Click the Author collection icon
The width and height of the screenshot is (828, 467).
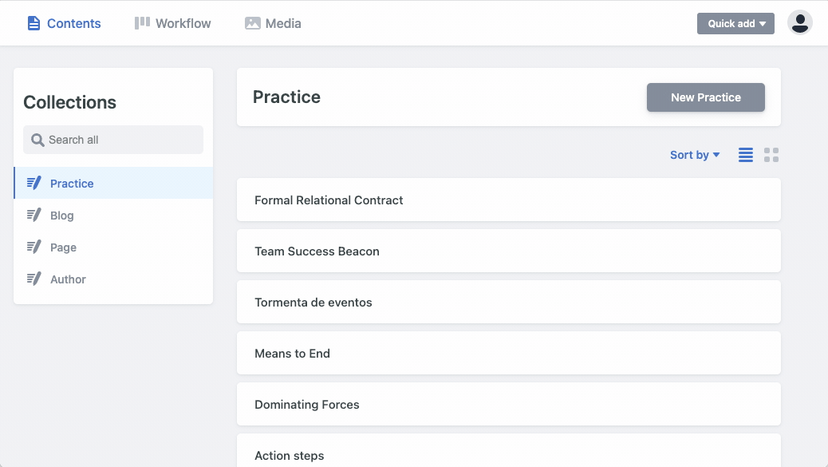34,279
